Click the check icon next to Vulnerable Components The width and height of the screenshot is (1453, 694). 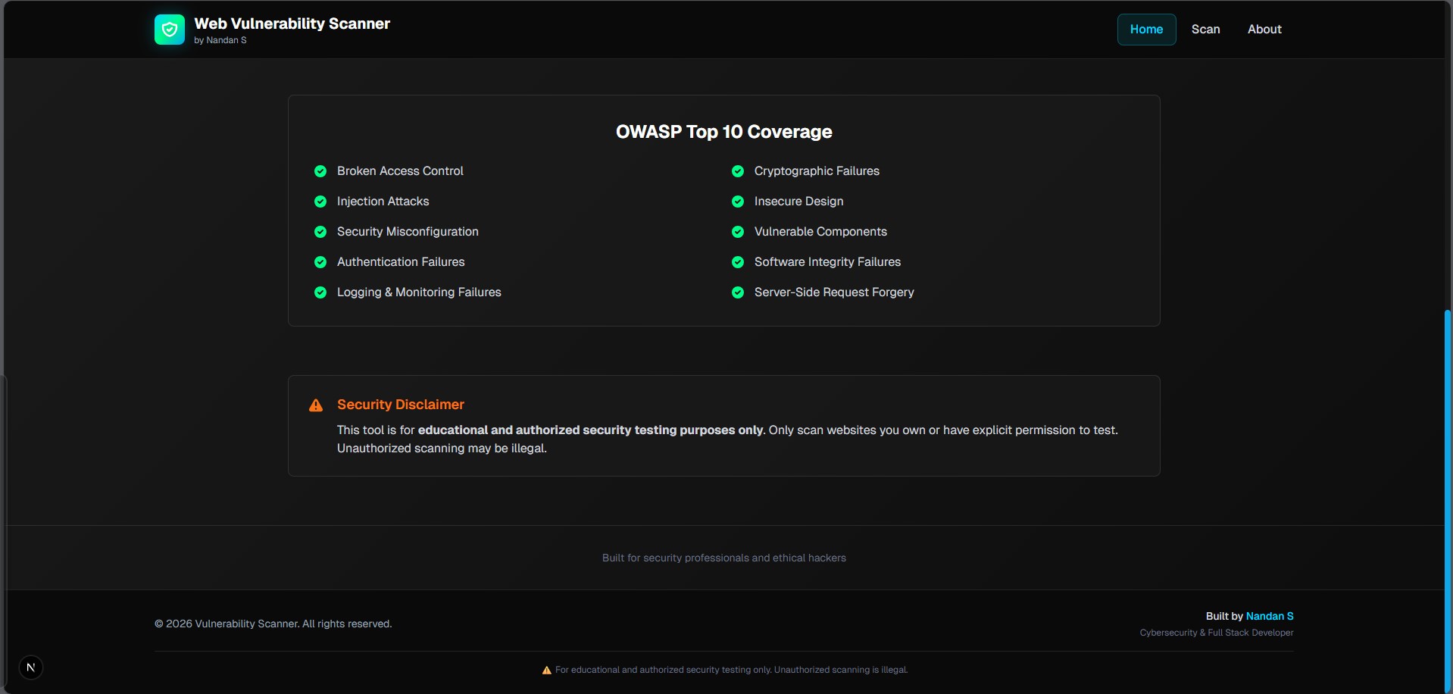tap(738, 232)
